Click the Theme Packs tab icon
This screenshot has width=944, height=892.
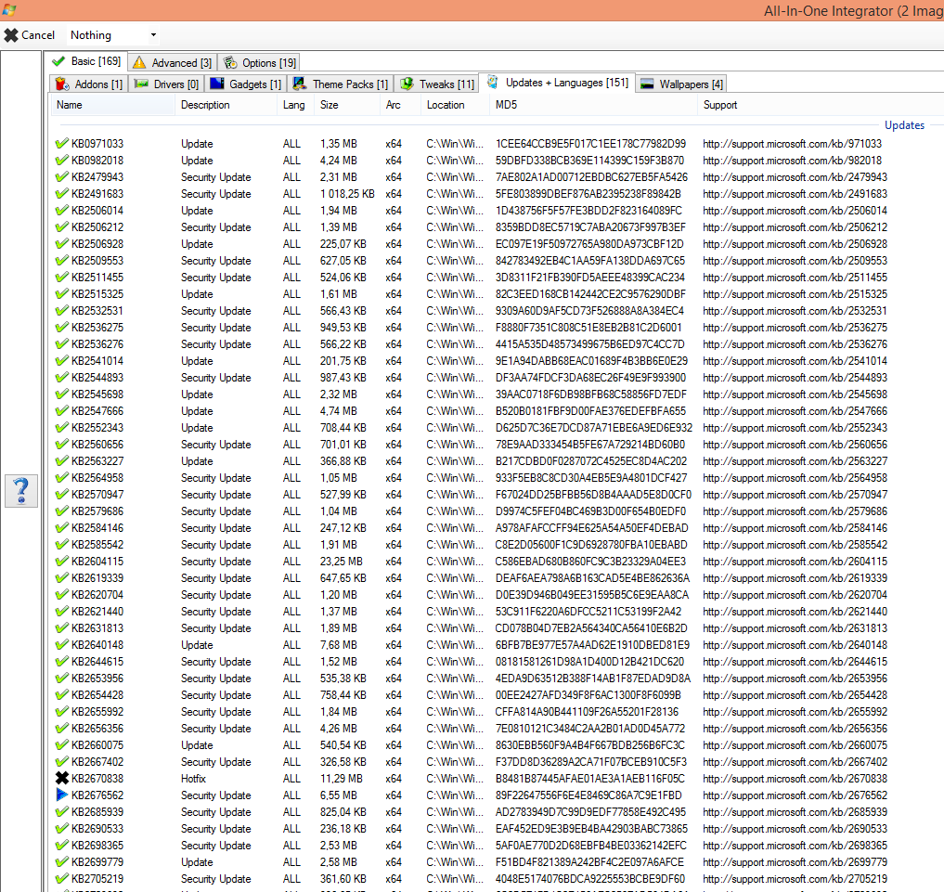coord(298,84)
